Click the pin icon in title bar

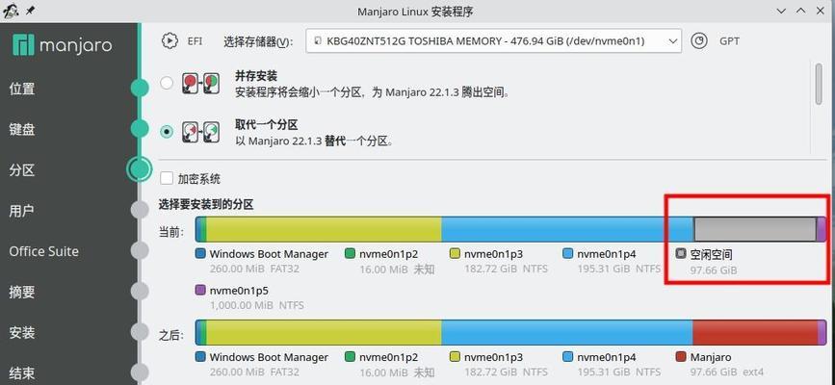coord(31,12)
